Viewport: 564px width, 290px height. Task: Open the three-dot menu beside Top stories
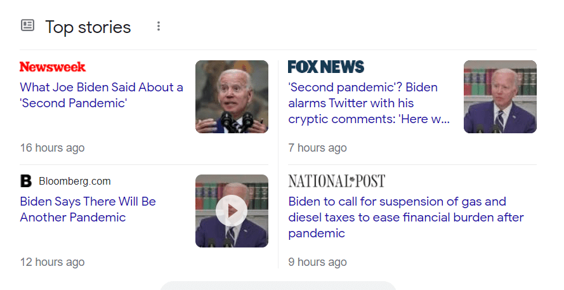tap(159, 26)
